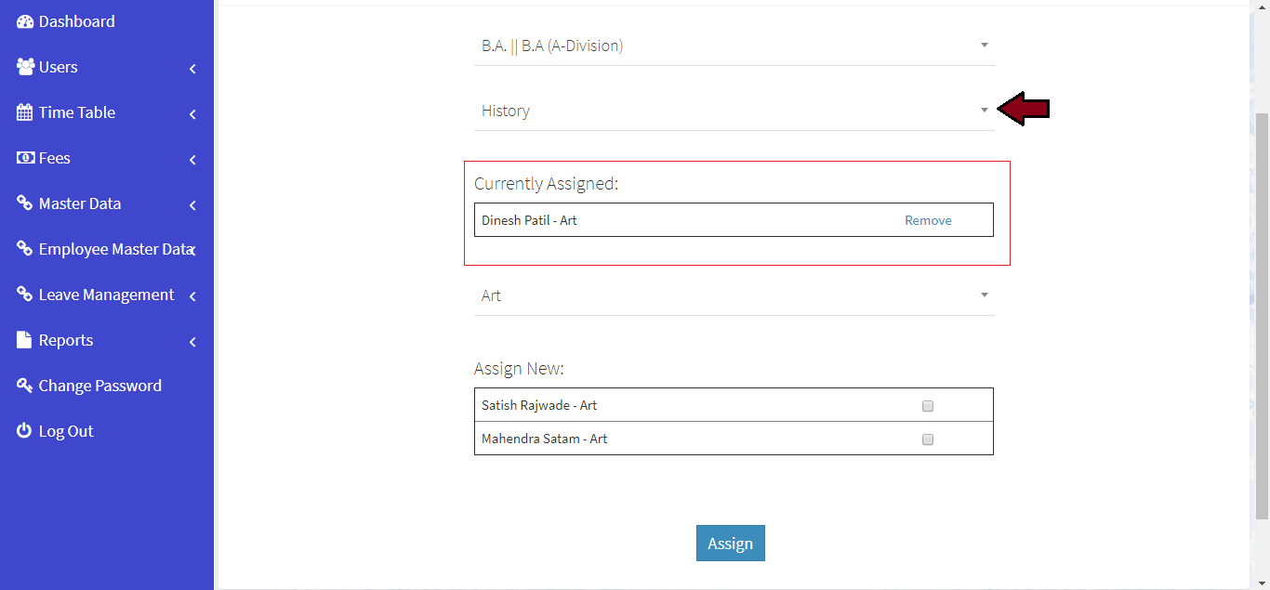Check the box for Mahendra Satam
This screenshot has height=590, width=1270.
click(927, 439)
